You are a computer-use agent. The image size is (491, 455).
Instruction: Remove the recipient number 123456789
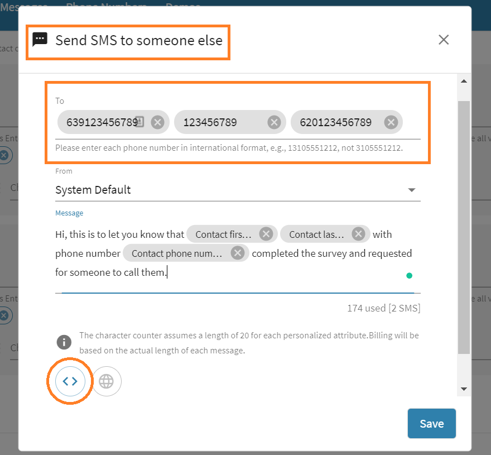273,122
